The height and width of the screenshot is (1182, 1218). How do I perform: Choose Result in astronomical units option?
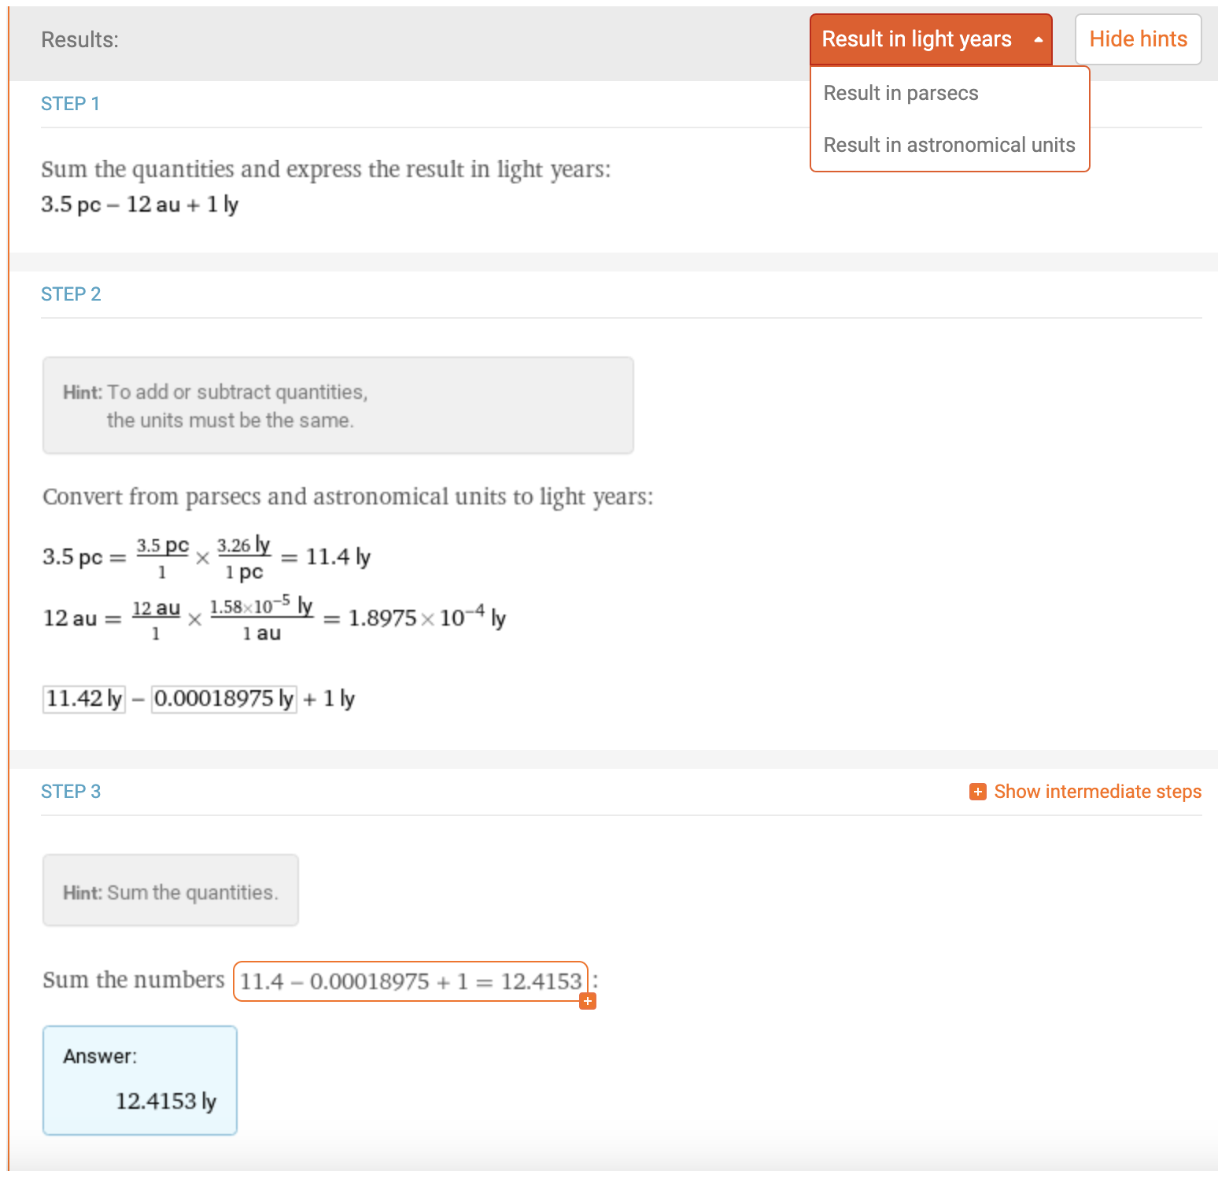pyautogui.click(x=949, y=145)
